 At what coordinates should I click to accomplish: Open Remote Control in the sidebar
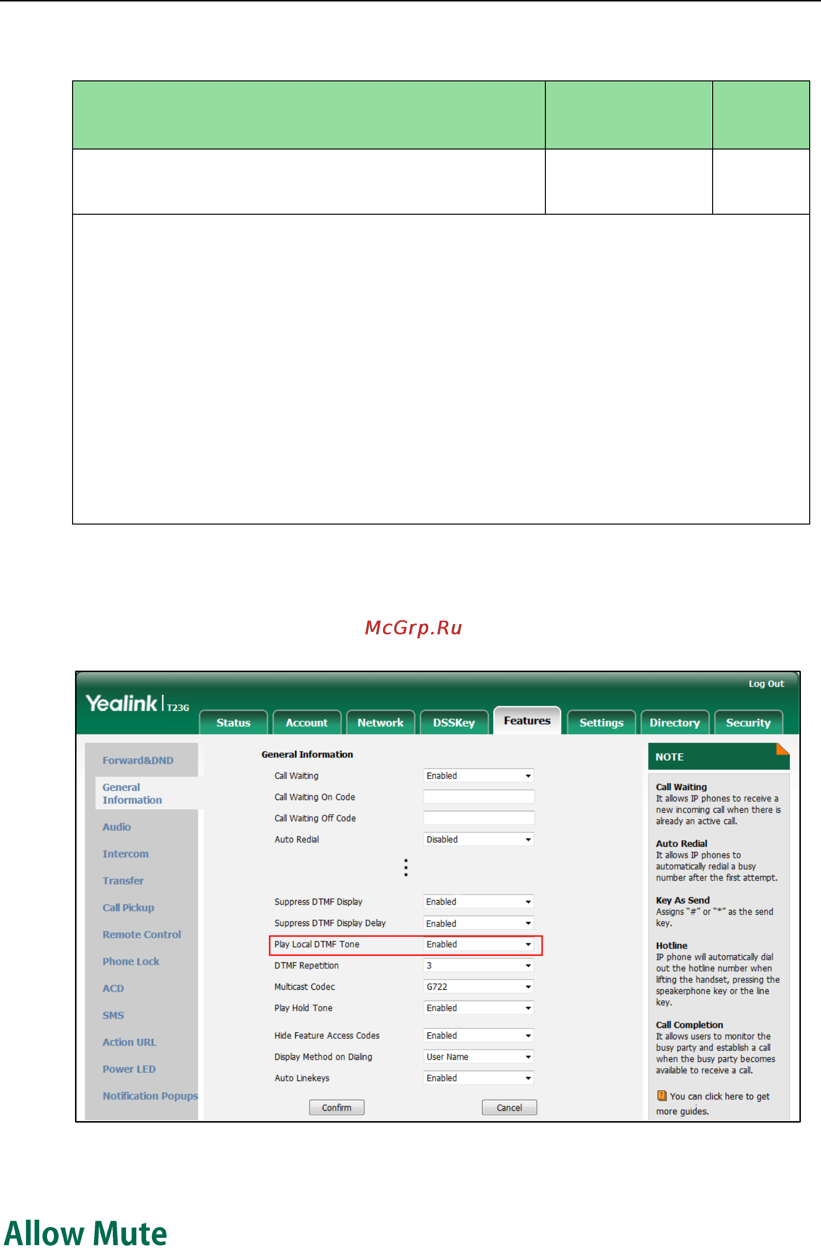click(x=142, y=934)
